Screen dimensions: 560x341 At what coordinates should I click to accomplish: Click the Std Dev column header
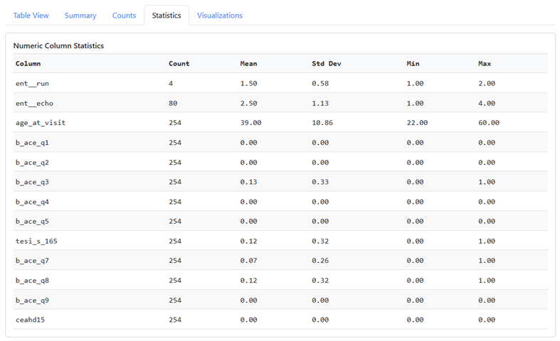(x=327, y=63)
